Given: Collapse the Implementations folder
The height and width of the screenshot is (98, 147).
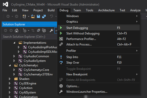Looking at the screenshot, I should click(14, 43).
